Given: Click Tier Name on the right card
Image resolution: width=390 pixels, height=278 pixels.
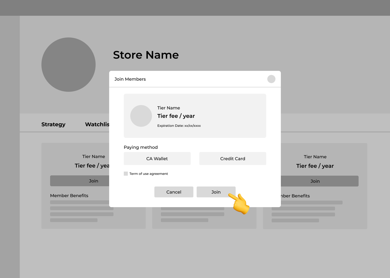Looking at the screenshot, I should [315, 157].
